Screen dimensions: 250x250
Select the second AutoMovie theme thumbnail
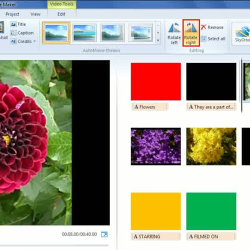pos(84,32)
